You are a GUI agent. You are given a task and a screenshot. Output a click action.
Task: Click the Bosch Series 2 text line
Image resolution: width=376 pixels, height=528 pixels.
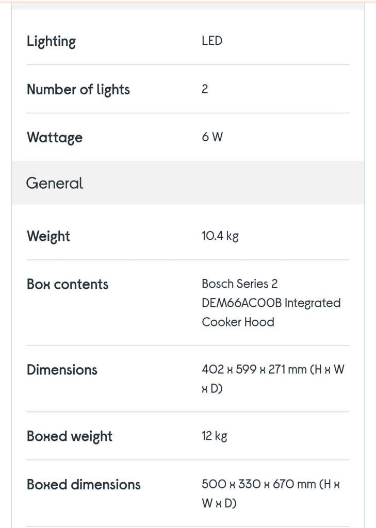240,284
